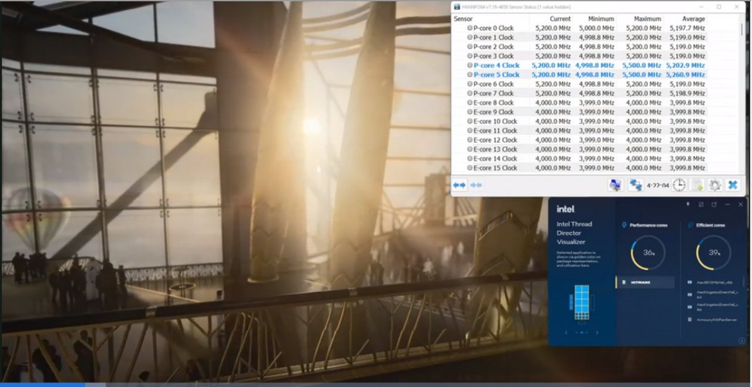Viewport: 752px width, 387px height.
Task: Select the P-core 7 Clock row
Action: (x=579, y=93)
